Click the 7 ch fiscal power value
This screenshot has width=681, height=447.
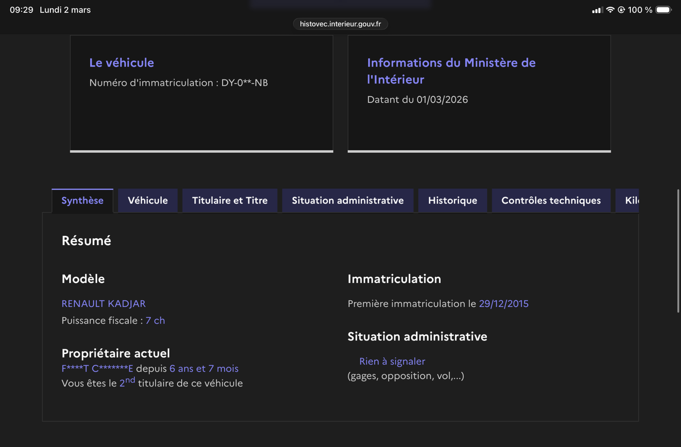155,321
